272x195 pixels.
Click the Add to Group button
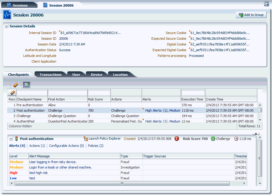point(251,15)
